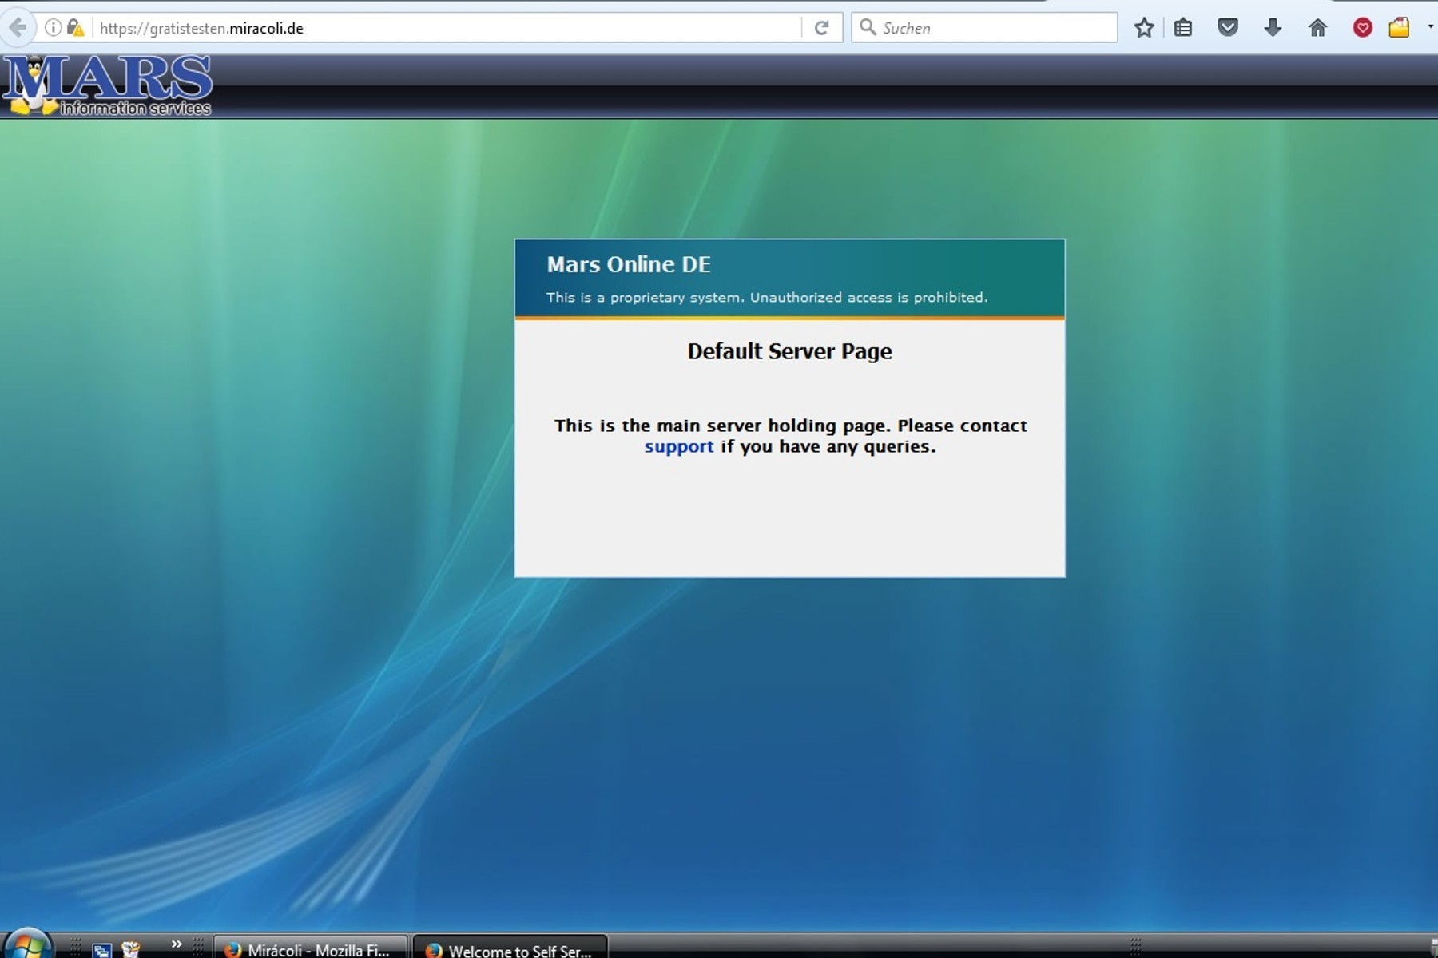This screenshot has height=958, width=1438.
Task: Click the yellow folder toolbar extension icon
Action: point(1399,28)
